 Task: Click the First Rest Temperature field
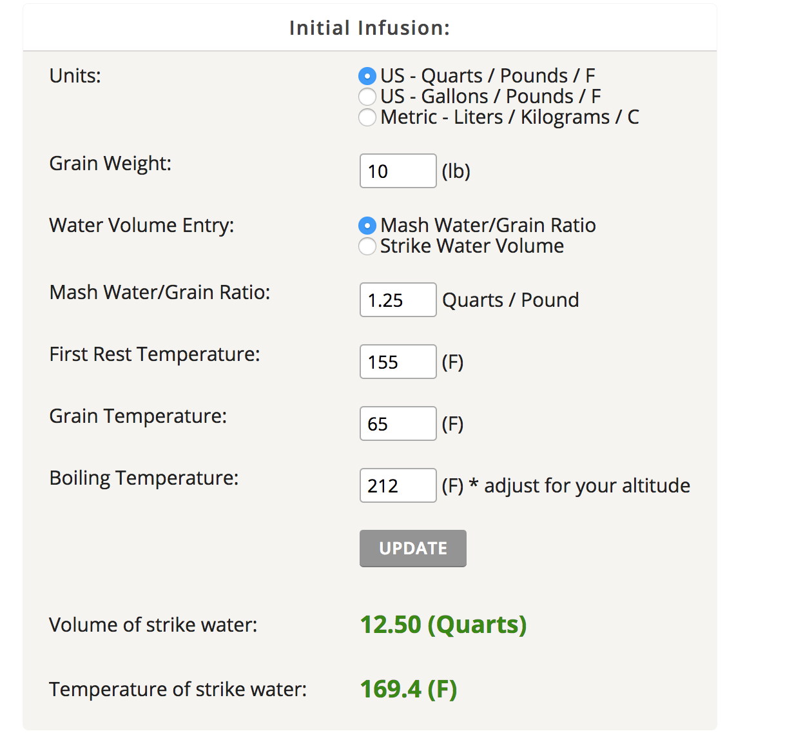point(398,362)
